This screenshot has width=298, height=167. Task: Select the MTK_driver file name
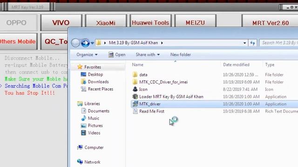pyautogui.click(x=150, y=104)
